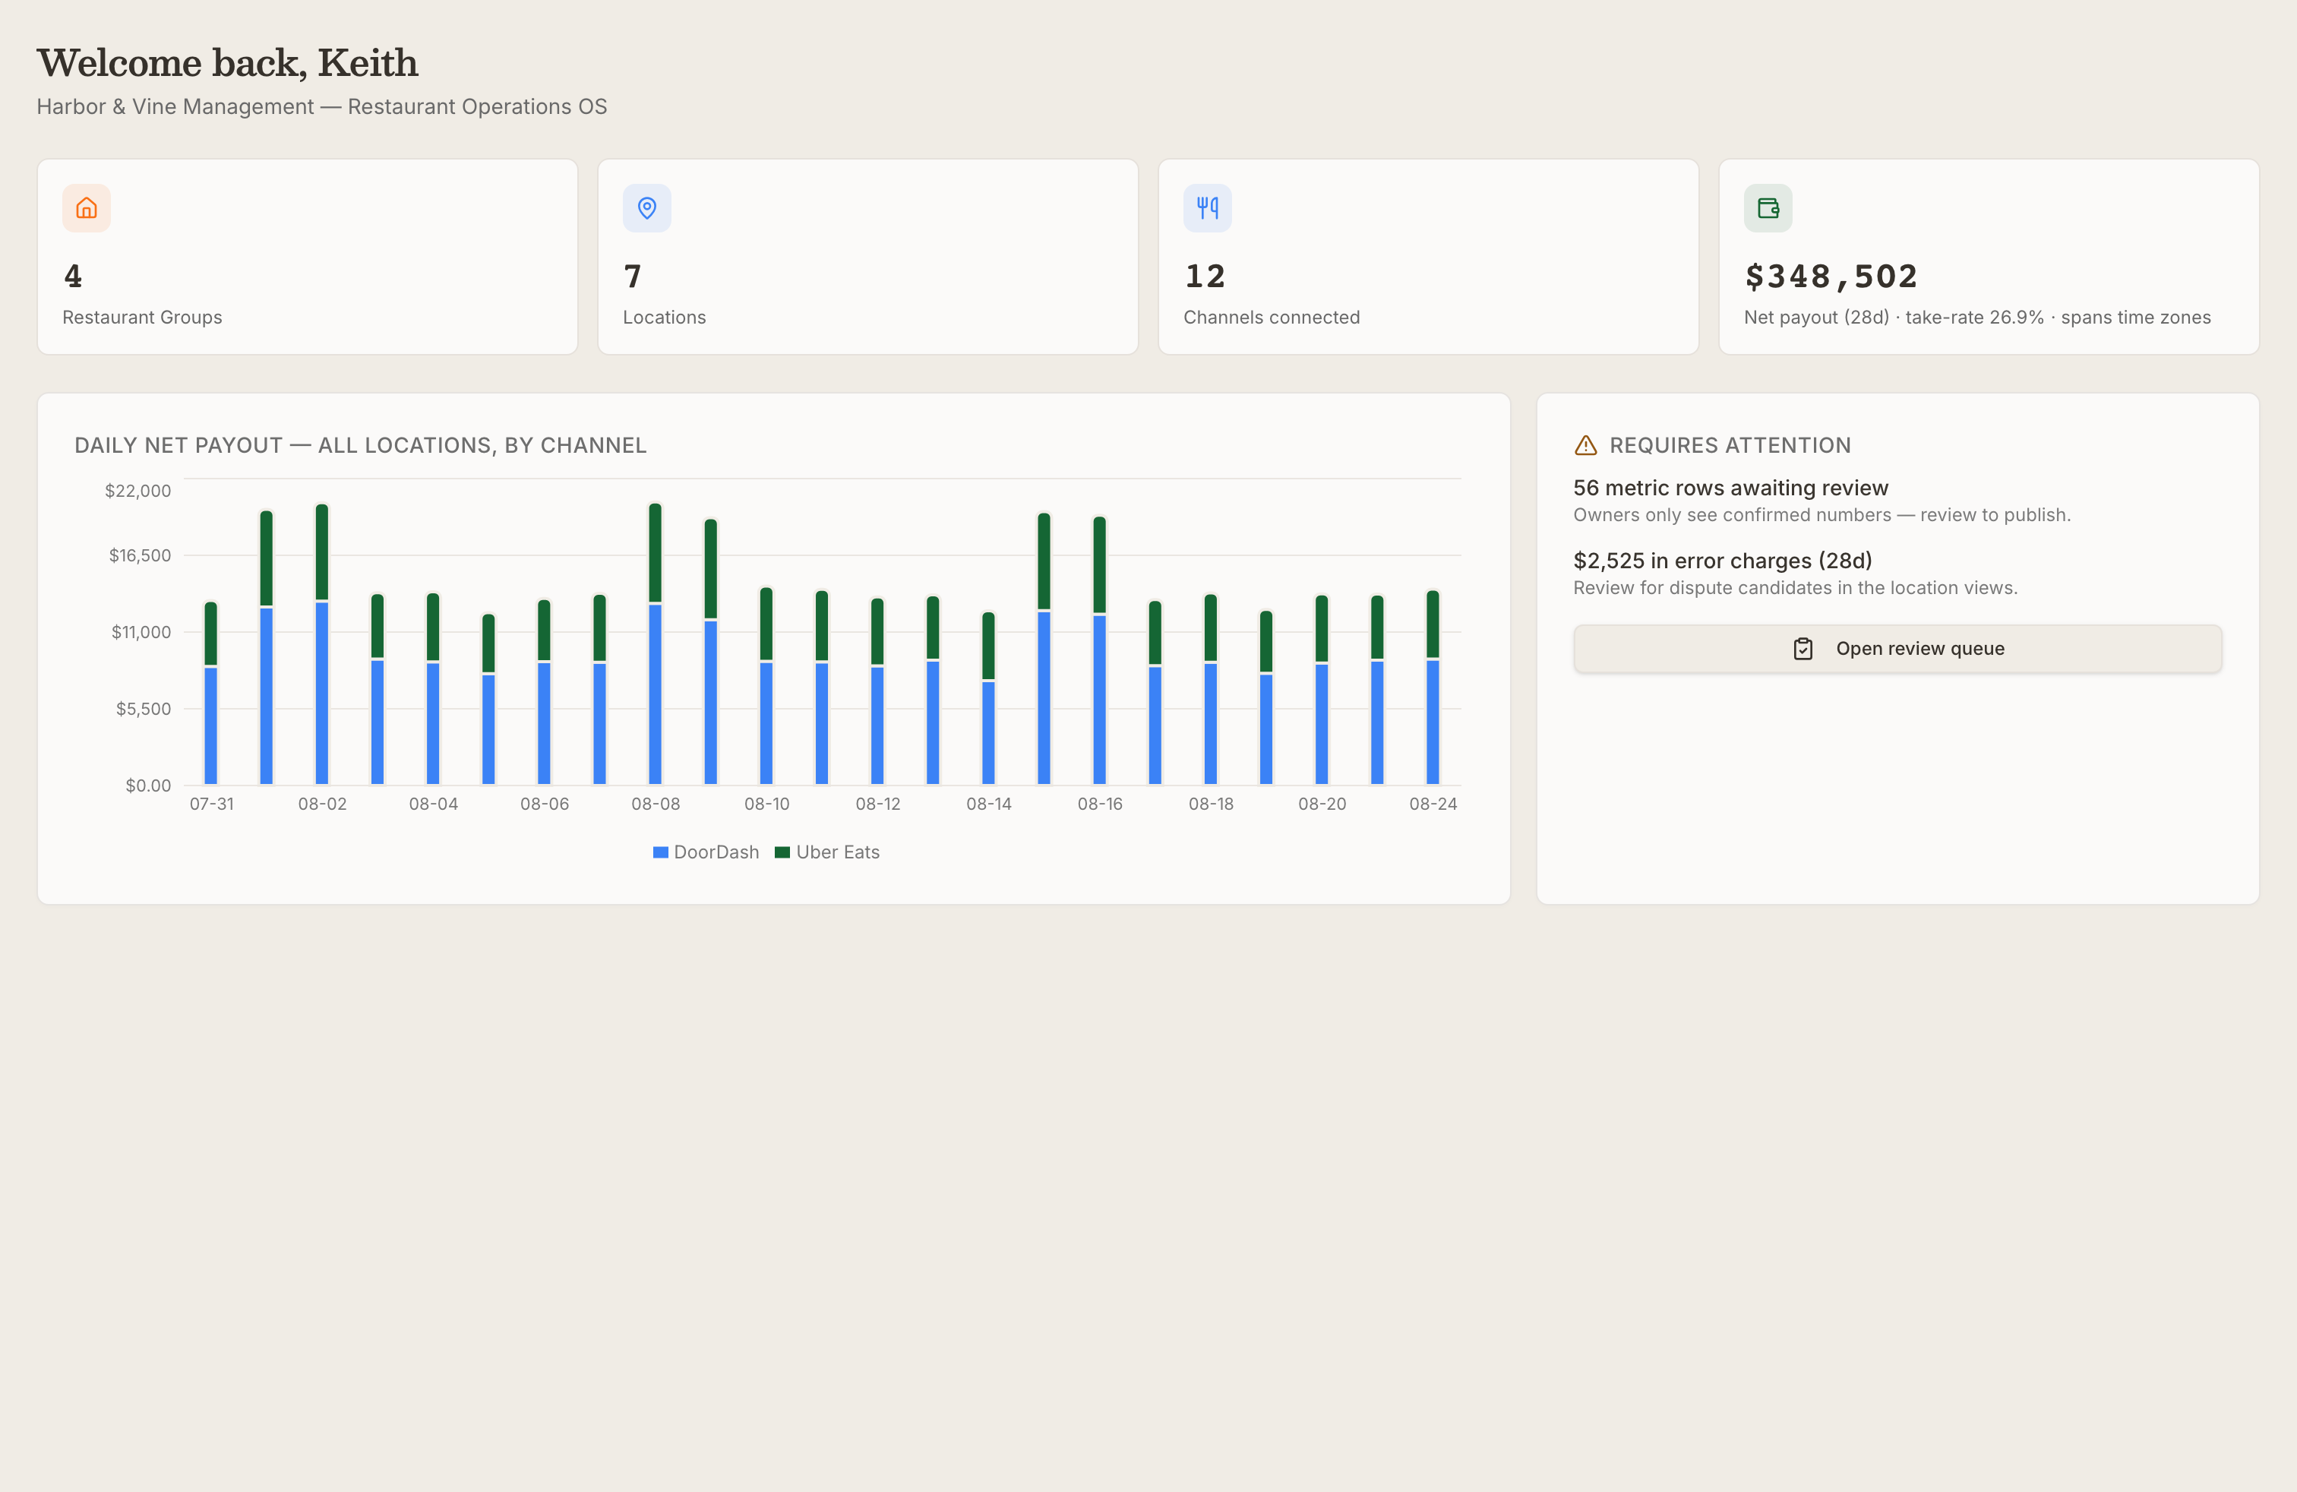
Task: Click the 08-08 stacked bar in chart
Action: tap(656, 643)
